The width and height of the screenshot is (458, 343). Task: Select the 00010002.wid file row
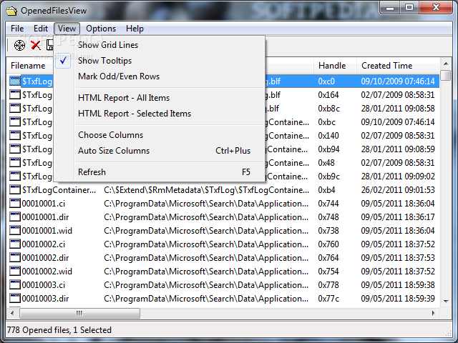tap(223, 272)
